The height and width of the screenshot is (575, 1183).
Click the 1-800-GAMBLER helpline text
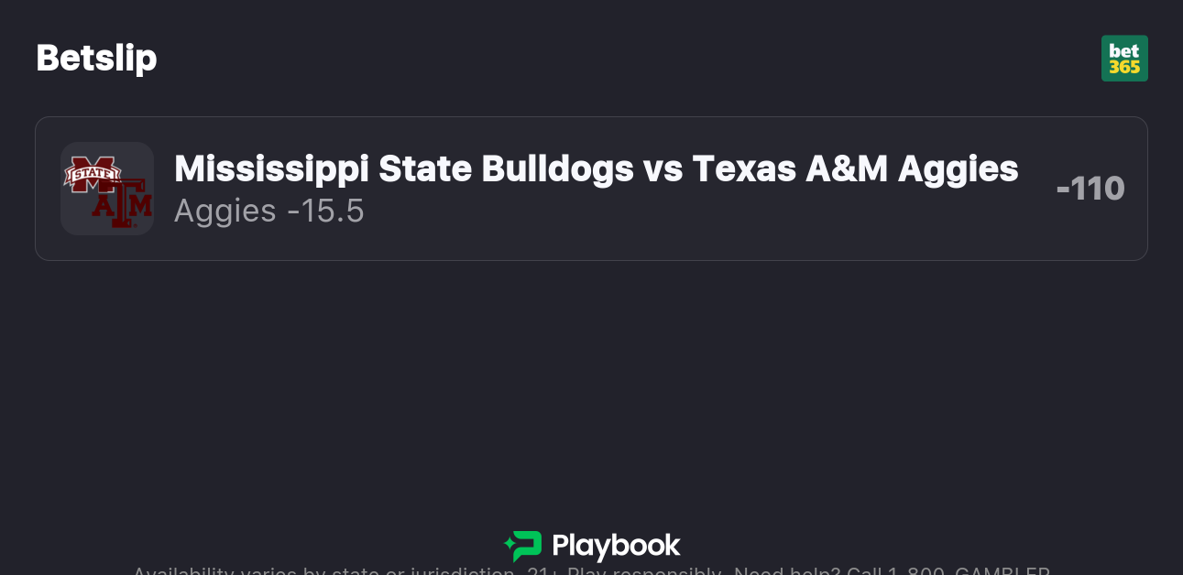coord(971,571)
